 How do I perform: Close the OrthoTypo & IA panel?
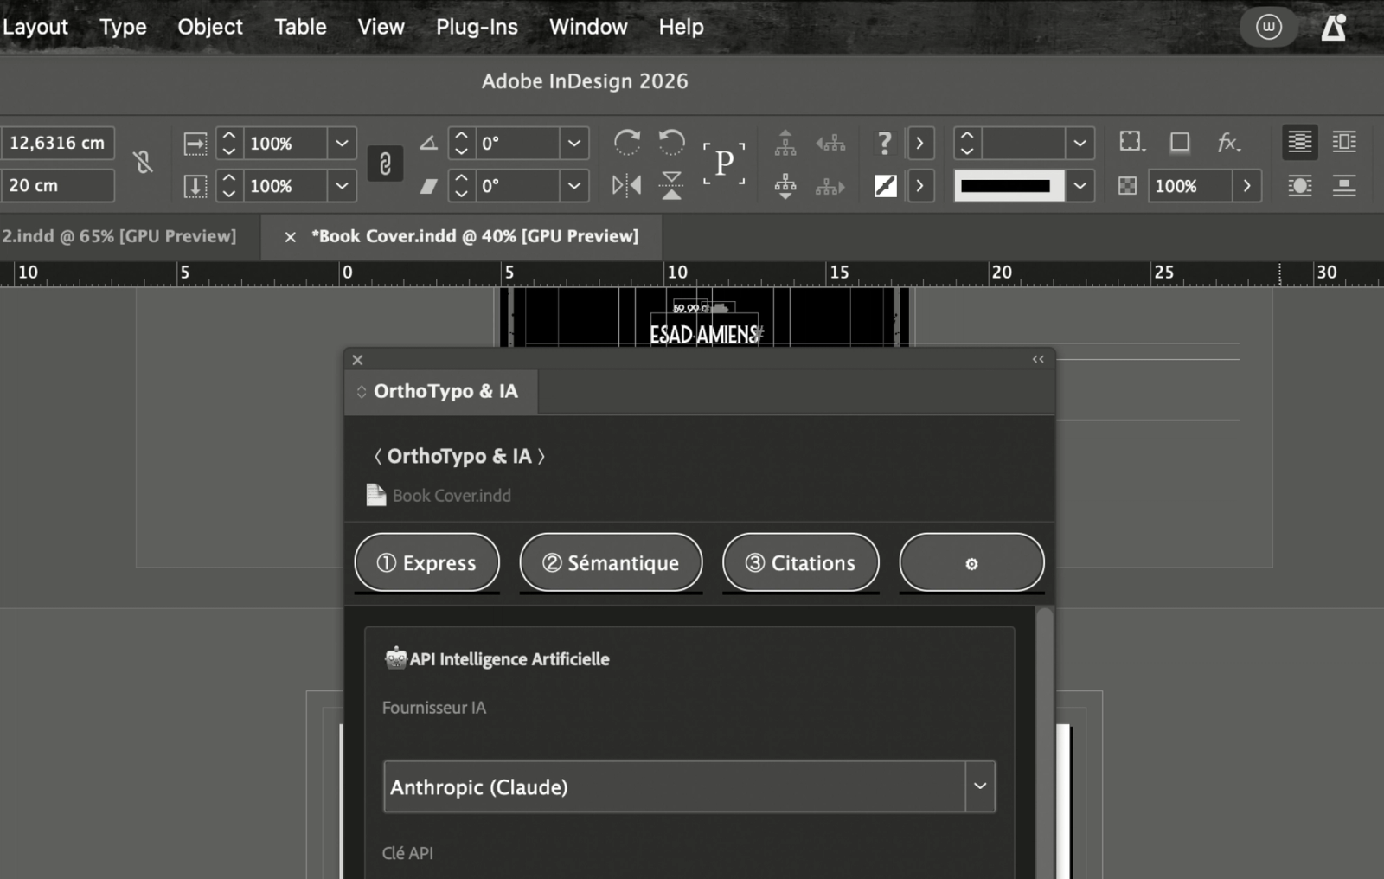357,360
